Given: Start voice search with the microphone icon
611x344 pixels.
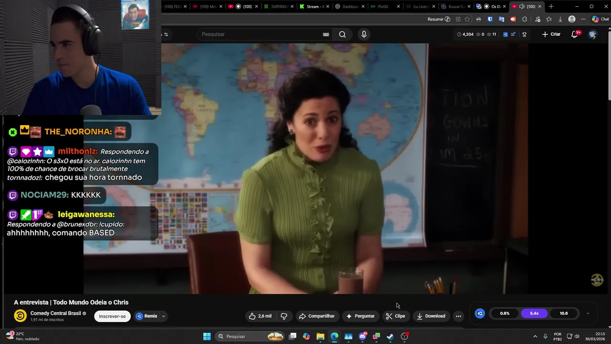Looking at the screenshot, I should pos(364,34).
